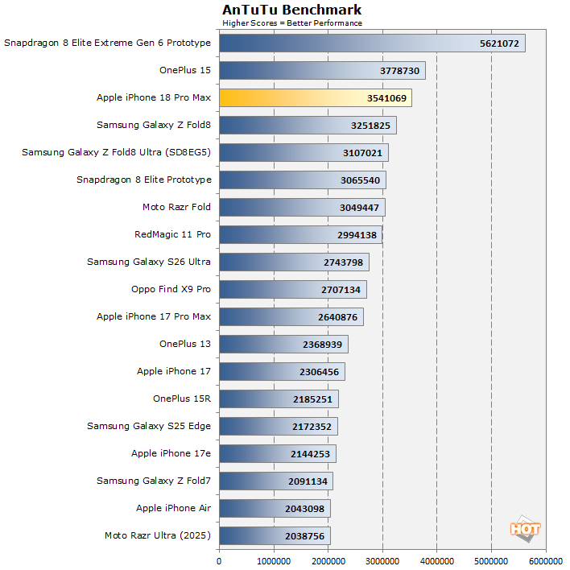Click the score value 5621072
The image size is (570, 570).
pos(499,43)
